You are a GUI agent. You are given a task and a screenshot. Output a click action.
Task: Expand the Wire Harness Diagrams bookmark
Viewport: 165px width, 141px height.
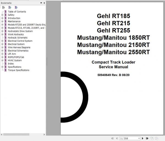point(2,47)
